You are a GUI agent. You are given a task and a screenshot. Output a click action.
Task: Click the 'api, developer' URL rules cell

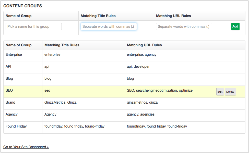(x=138, y=66)
